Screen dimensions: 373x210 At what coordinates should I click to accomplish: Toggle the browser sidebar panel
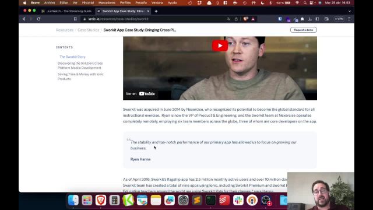[317, 19]
